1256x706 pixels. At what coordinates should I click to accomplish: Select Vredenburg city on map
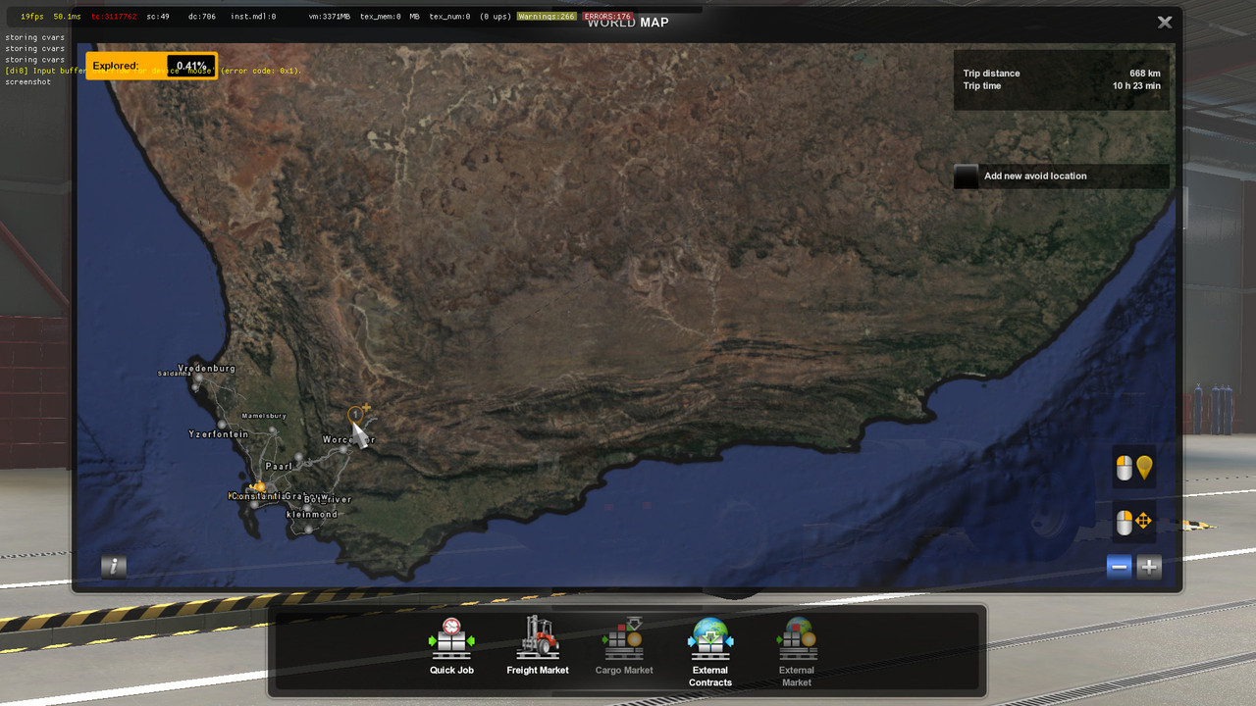pyautogui.click(x=206, y=369)
